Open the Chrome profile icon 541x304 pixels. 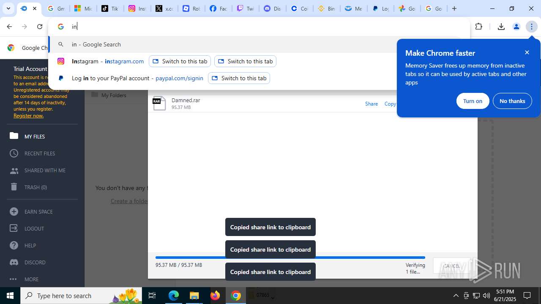point(516,27)
